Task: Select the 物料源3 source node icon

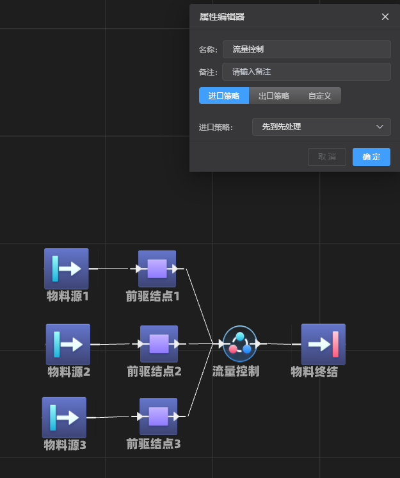Action: (x=64, y=417)
